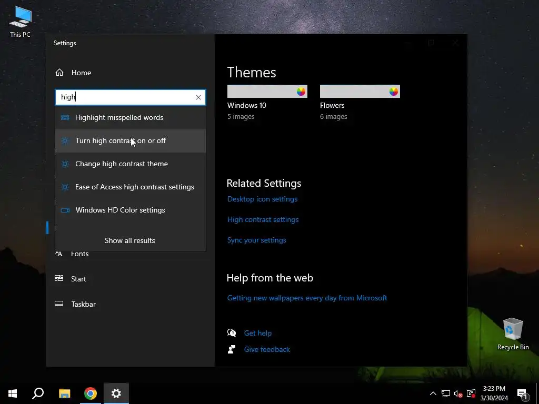This screenshot has height=404, width=539.
Task: Open taskbar search magnifier
Action: coord(38,393)
